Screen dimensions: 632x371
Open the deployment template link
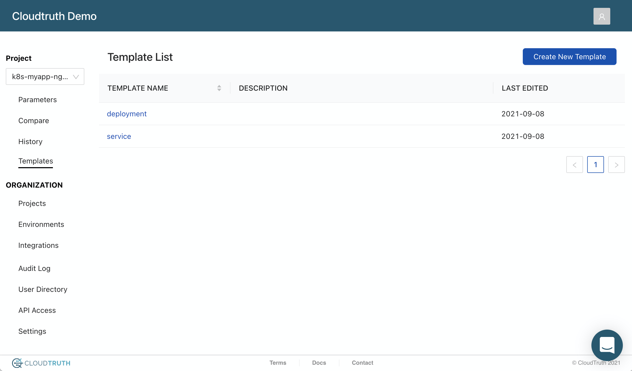127,114
